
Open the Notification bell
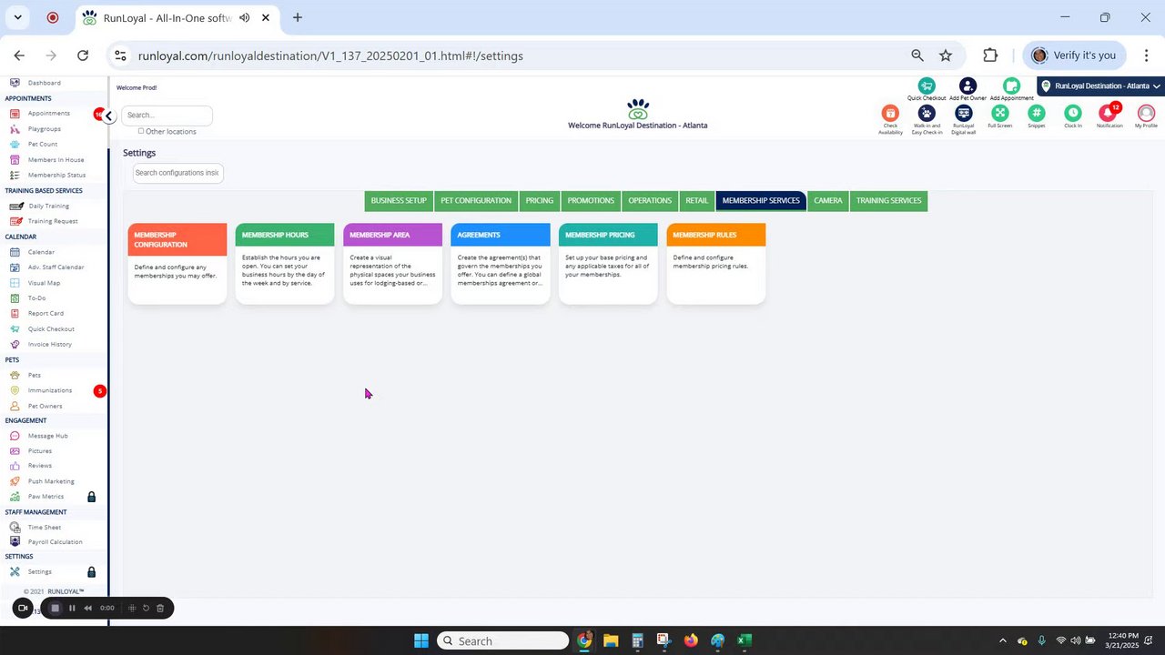click(1109, 113)
